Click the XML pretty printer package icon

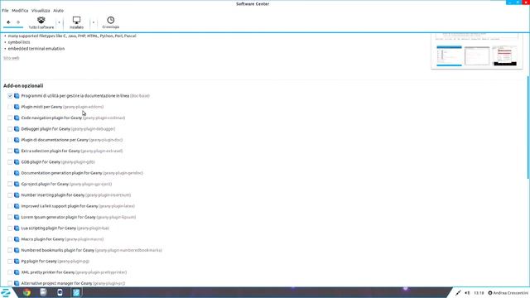(17, 272)
